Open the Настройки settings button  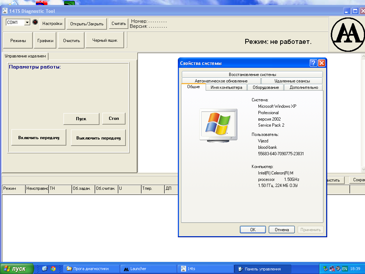[52, 24]
